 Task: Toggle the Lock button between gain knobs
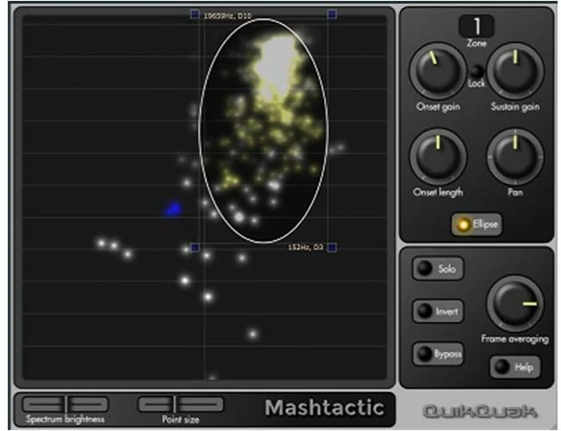(x=477, y=71)
